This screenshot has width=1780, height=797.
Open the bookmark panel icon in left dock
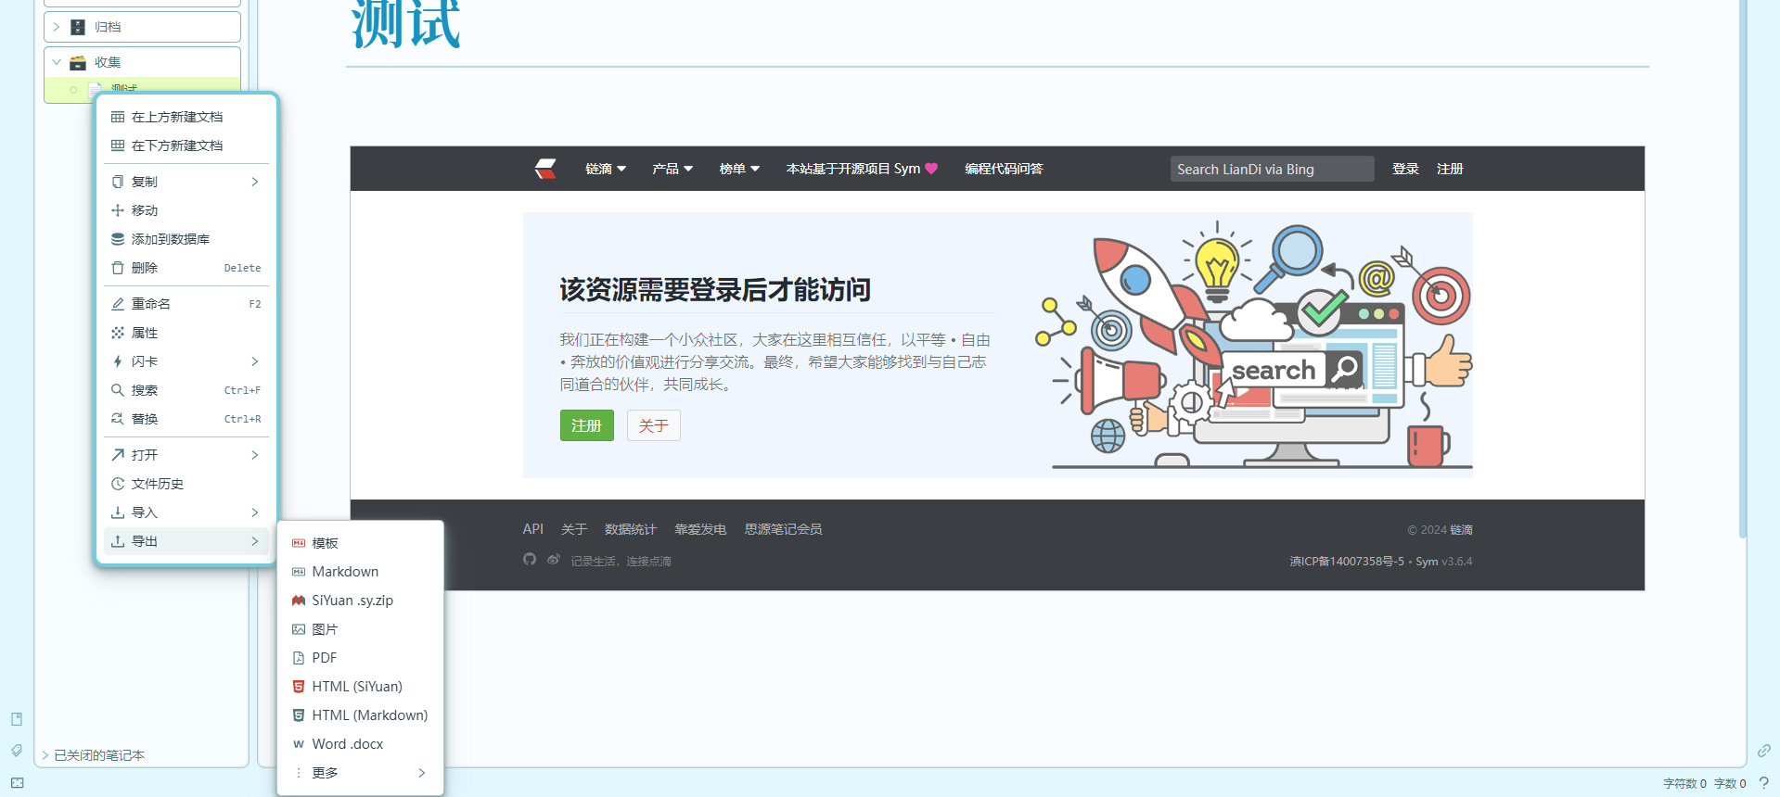click(17, 719)
